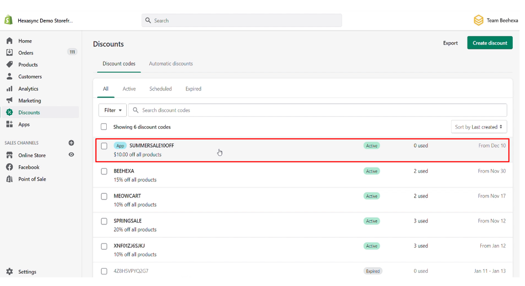
Task: Expand Sort by Last created dropdown
Action: pos(478,127)
